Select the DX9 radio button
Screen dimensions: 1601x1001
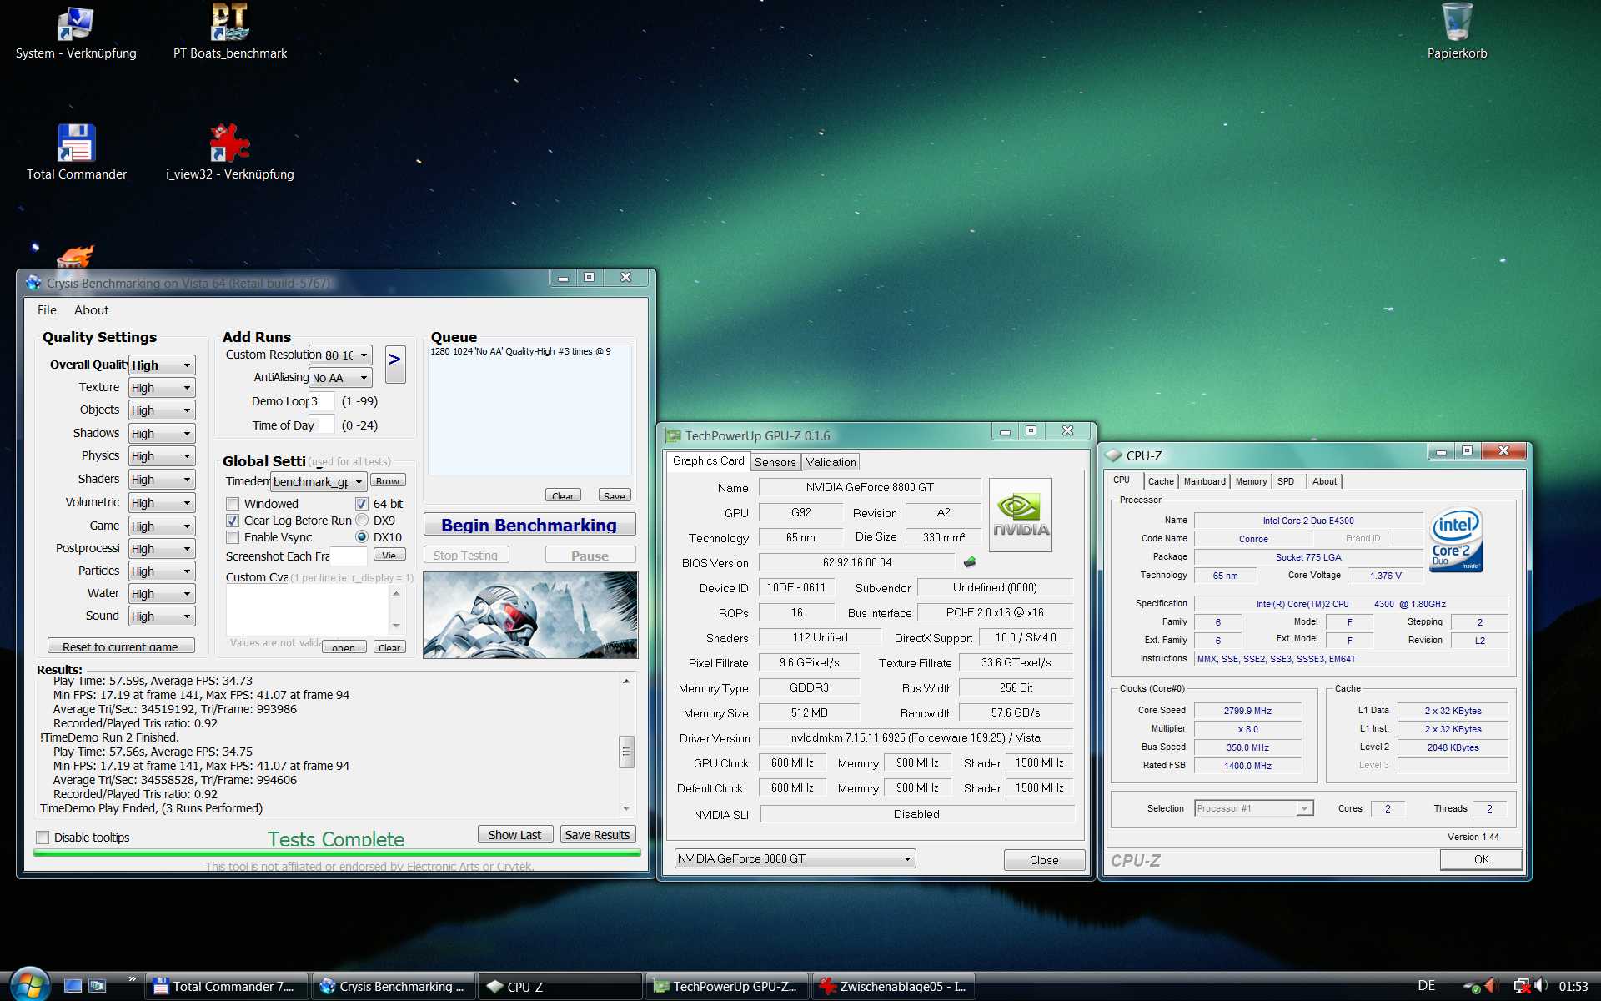[362, 521]
